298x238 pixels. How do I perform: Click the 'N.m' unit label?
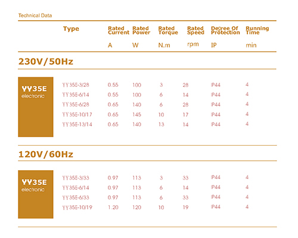point(164,45)
